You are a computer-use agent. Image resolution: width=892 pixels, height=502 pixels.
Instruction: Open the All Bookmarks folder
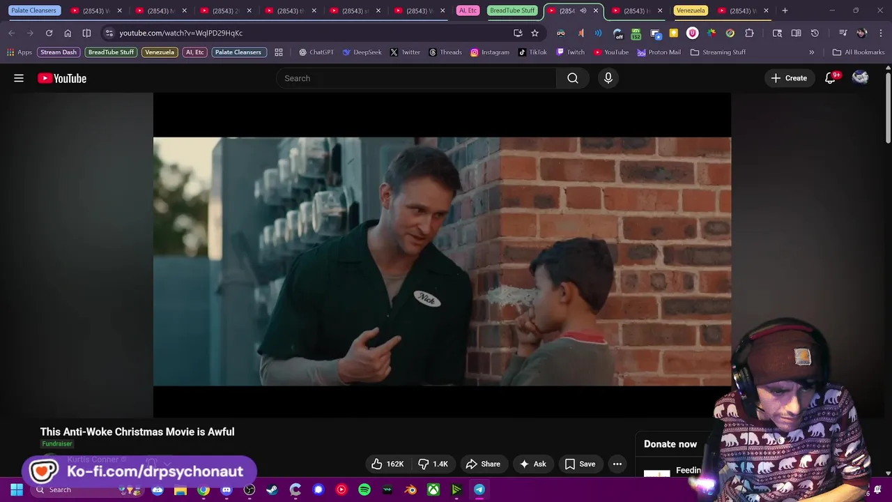click(x=858, y=52)
